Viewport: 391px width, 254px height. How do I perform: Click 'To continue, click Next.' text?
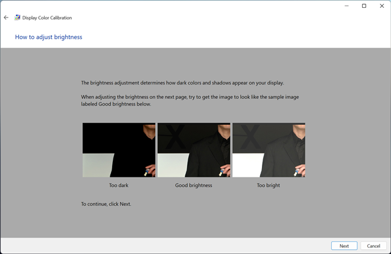[x=106, y=204]
